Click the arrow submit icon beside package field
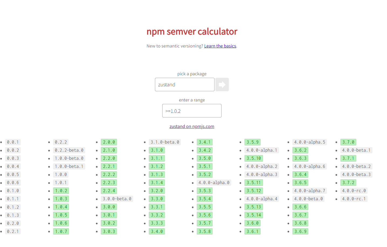This screenshot has width=387, height=247. (x=222, y=84)
